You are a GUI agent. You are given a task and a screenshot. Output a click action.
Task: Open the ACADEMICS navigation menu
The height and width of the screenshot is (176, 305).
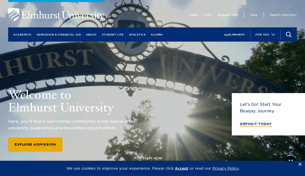(22, 34)
